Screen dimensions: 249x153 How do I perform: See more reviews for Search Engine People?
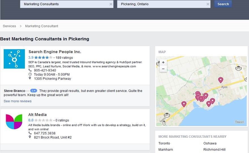click(18, 101)
